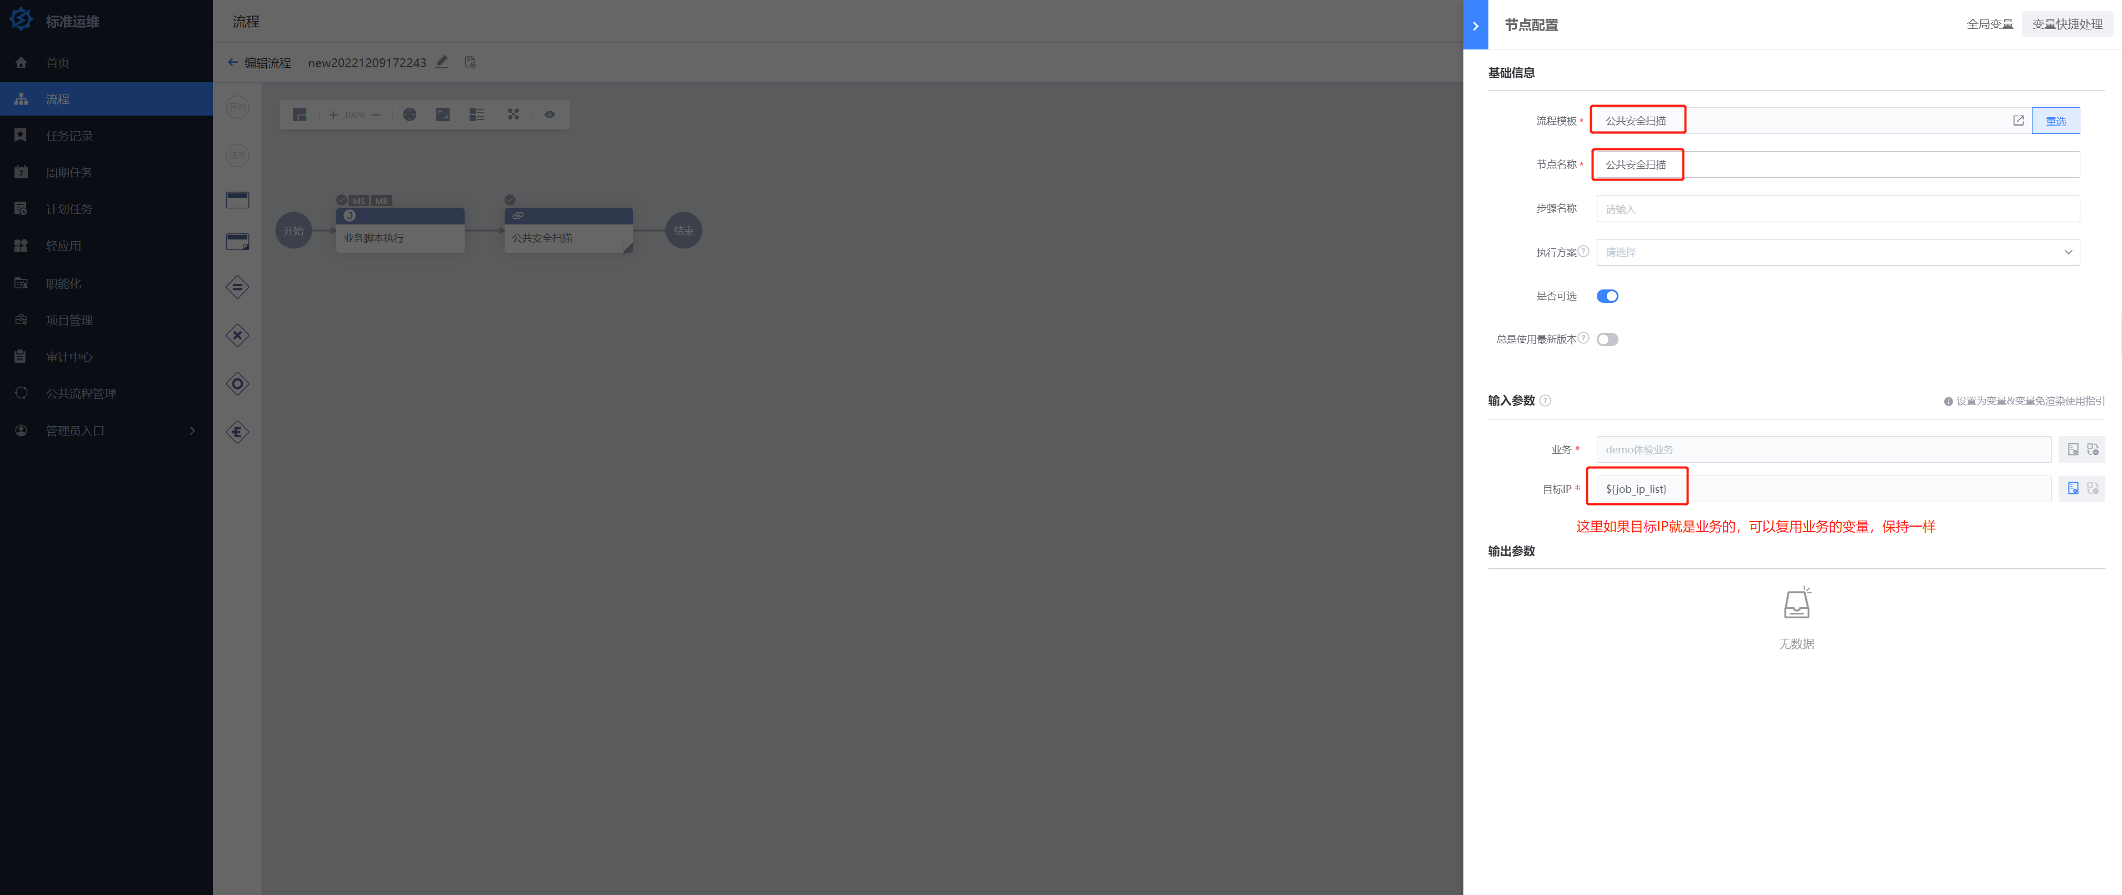The image size is (2122, 895).
Task: Click the 步骤名称 input field
Action: pyautogui.click(x=1838, y=208)
